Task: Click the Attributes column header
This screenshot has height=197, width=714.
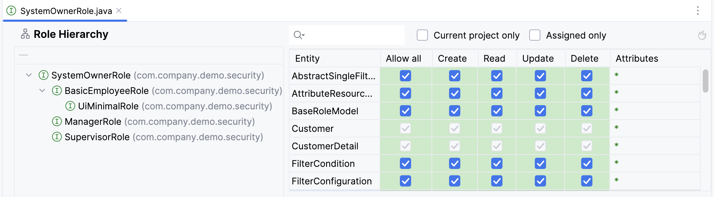Action: (x=637, y=59)
